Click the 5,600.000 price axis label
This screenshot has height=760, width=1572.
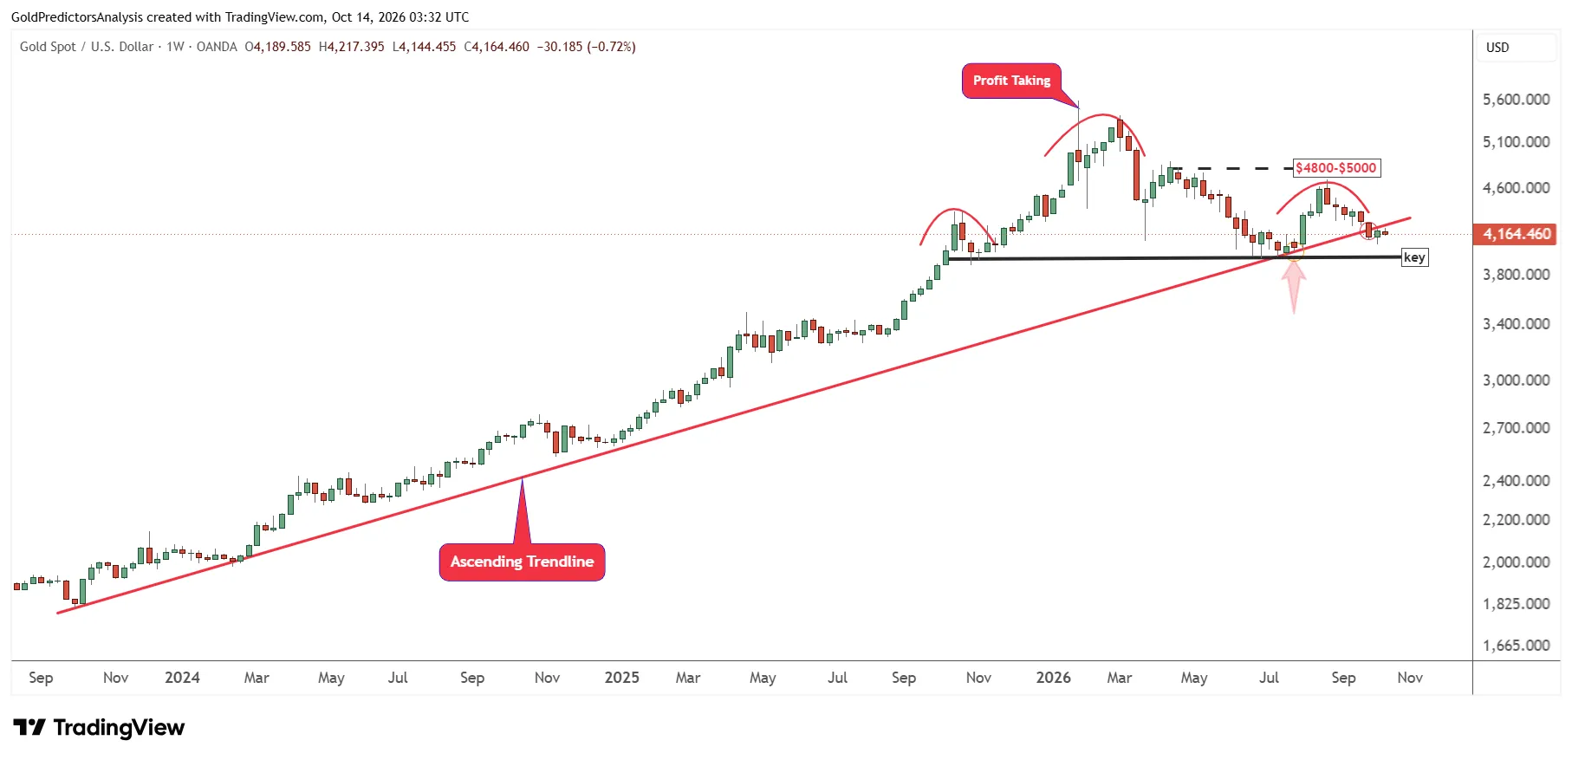[x=1516, y=100]
